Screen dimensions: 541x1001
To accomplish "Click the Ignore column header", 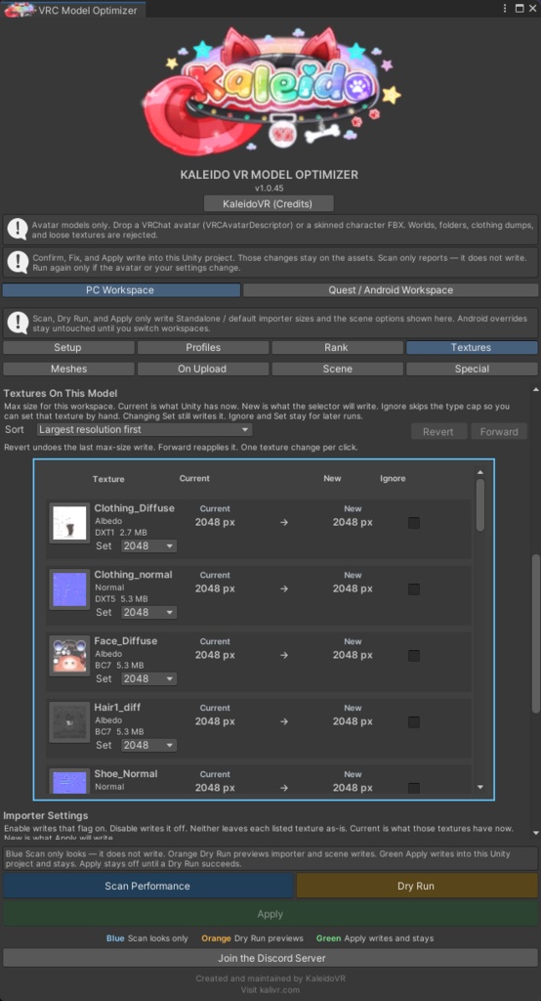I will [x=393, y=478].
